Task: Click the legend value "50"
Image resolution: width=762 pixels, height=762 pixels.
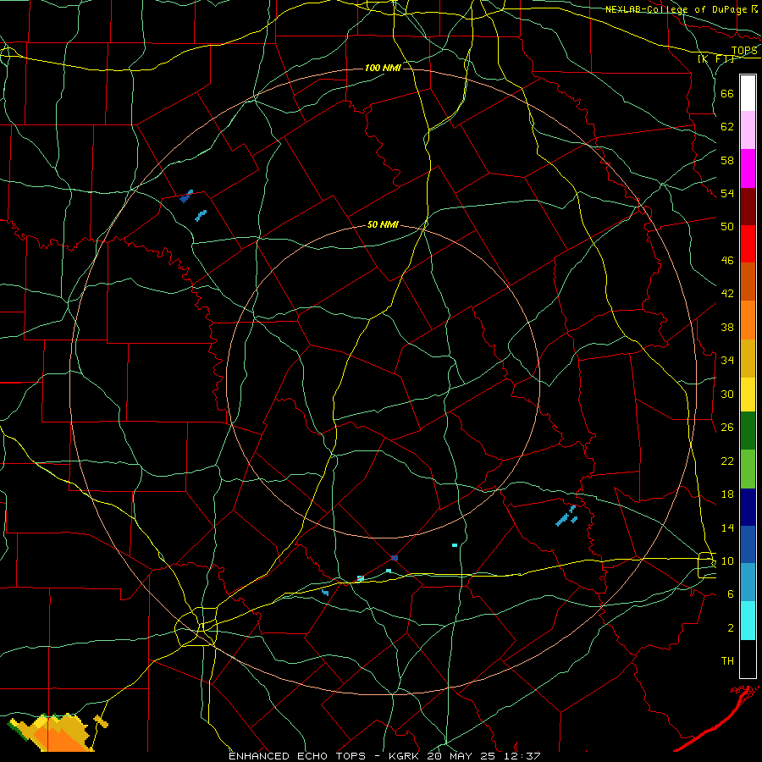Action: pos(727,226)
